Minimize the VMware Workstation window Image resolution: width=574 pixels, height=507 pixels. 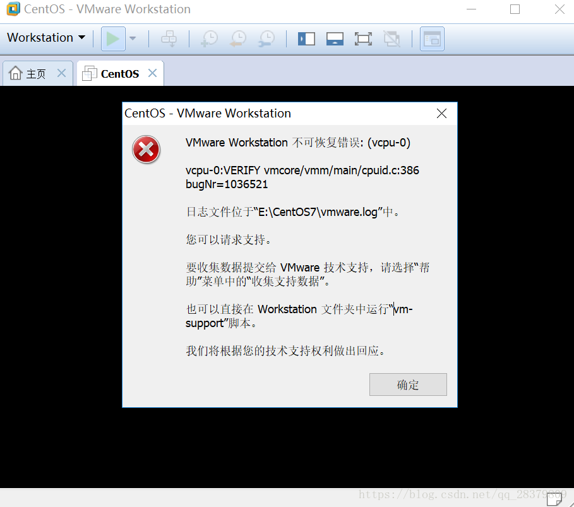(472, 9)
